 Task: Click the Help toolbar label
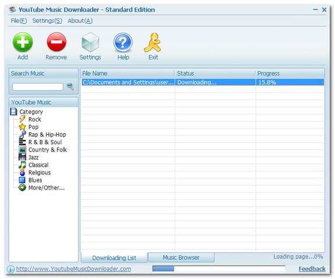[124, 58]
